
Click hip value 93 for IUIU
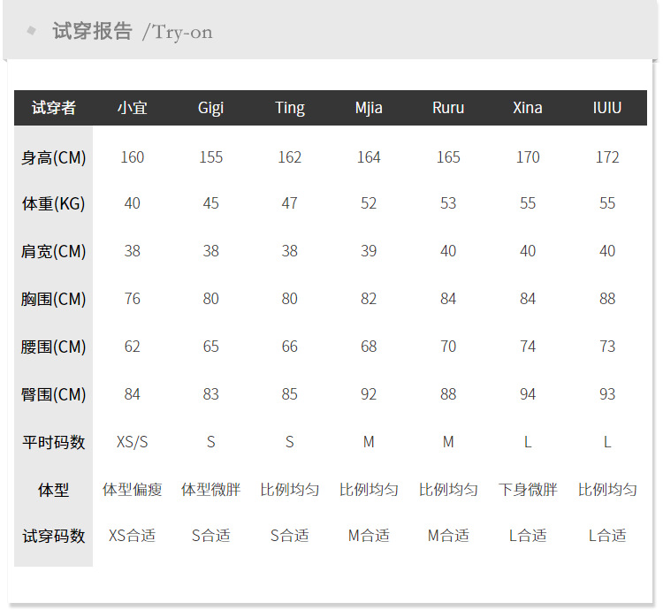607,394
